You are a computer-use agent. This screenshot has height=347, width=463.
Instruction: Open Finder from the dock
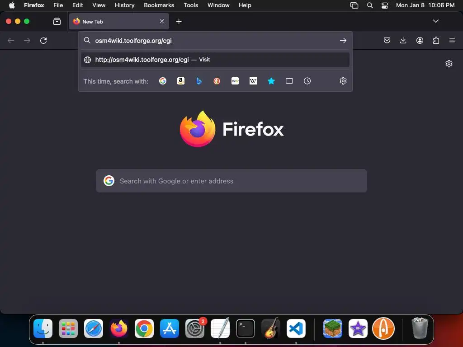coord(43,328)
